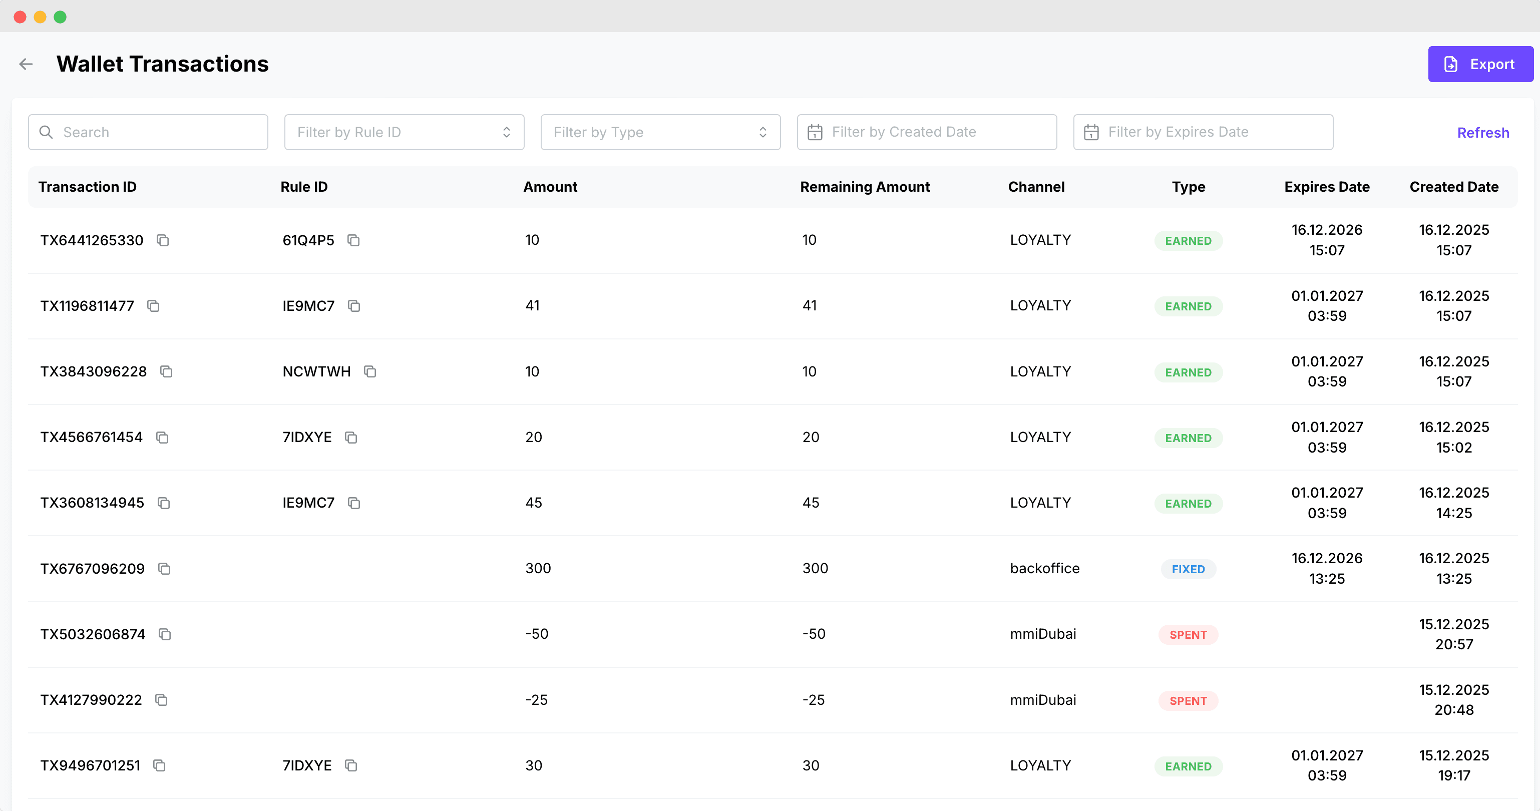1540x811 pixels.
Task: Copy transaction ID TX5032606874
Action: tap(164, 634)
